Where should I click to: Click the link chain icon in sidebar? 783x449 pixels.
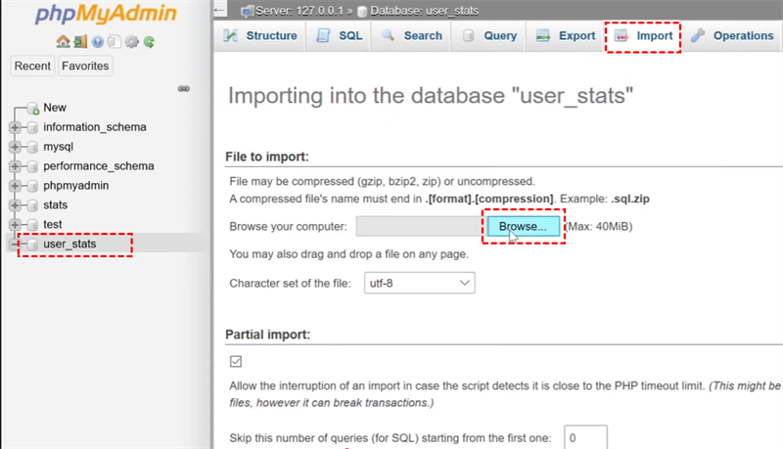tap(184, 88)
